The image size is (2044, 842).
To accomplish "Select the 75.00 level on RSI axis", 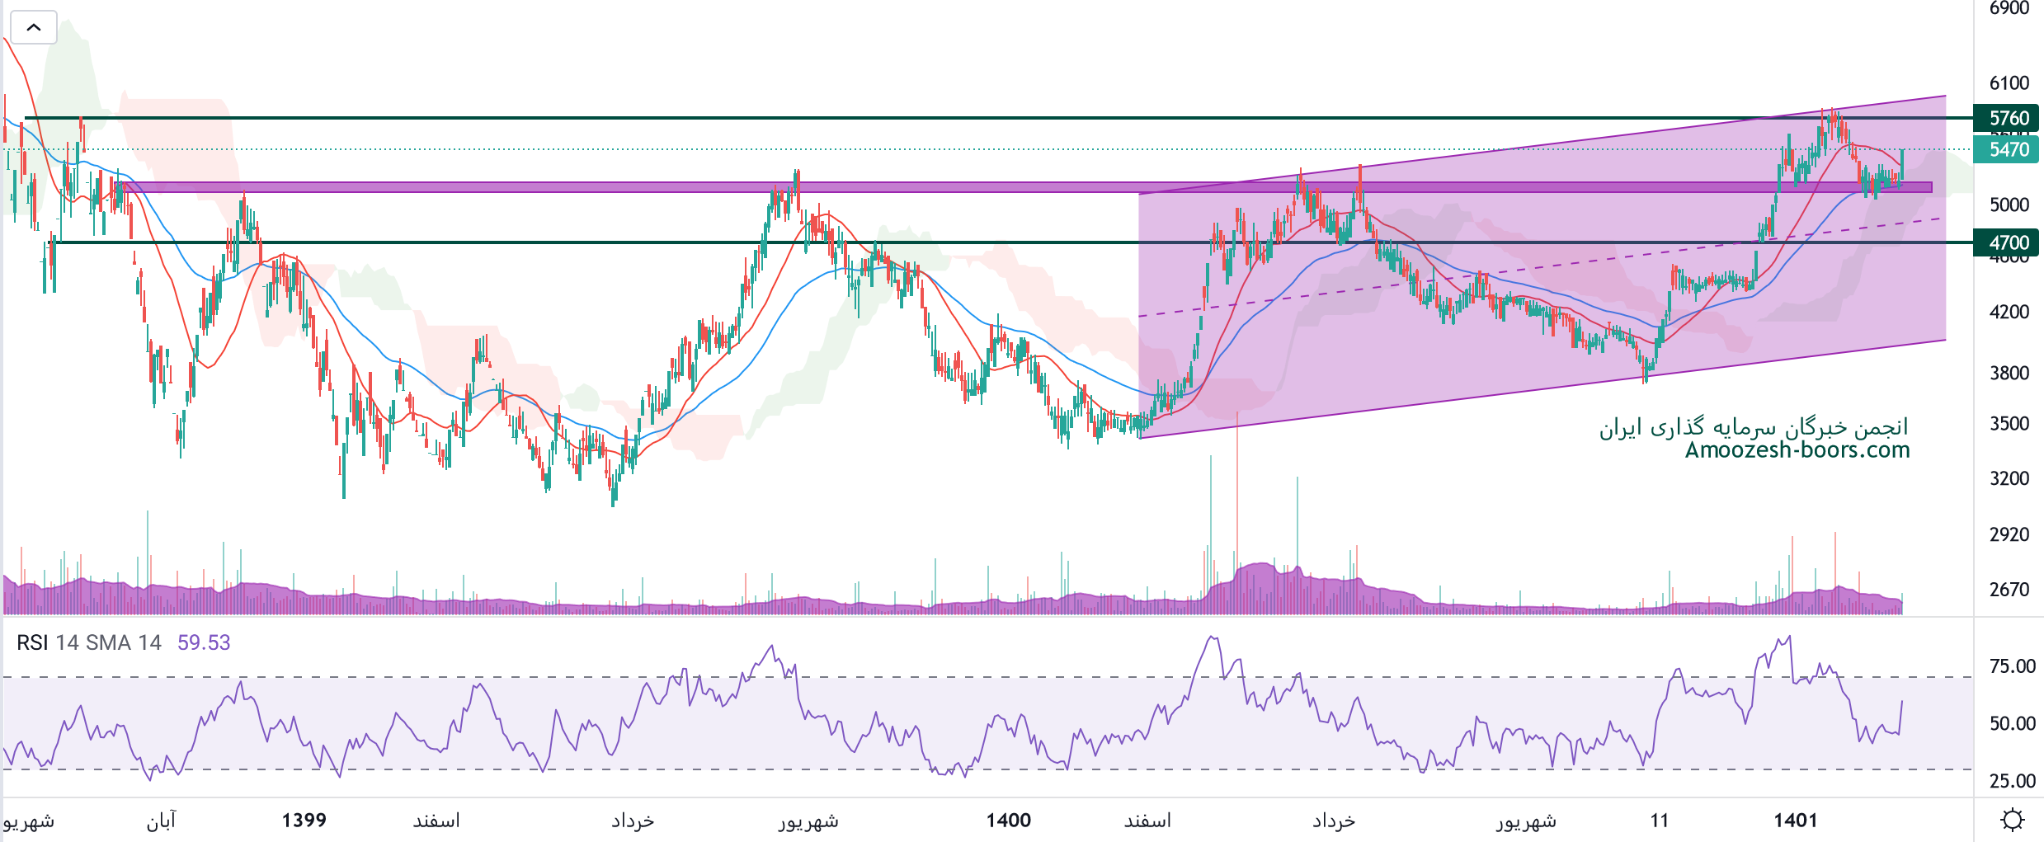I will pos(2012,666).
